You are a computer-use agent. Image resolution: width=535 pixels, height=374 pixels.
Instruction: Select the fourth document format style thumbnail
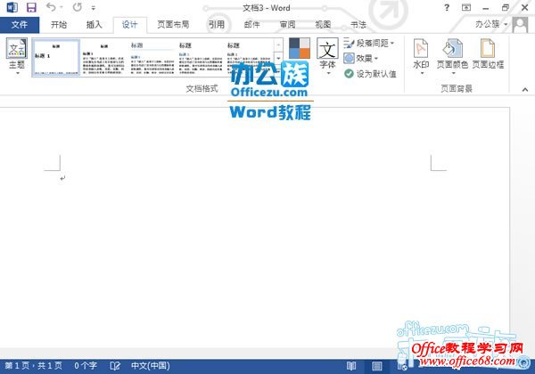tap(201, 57)
